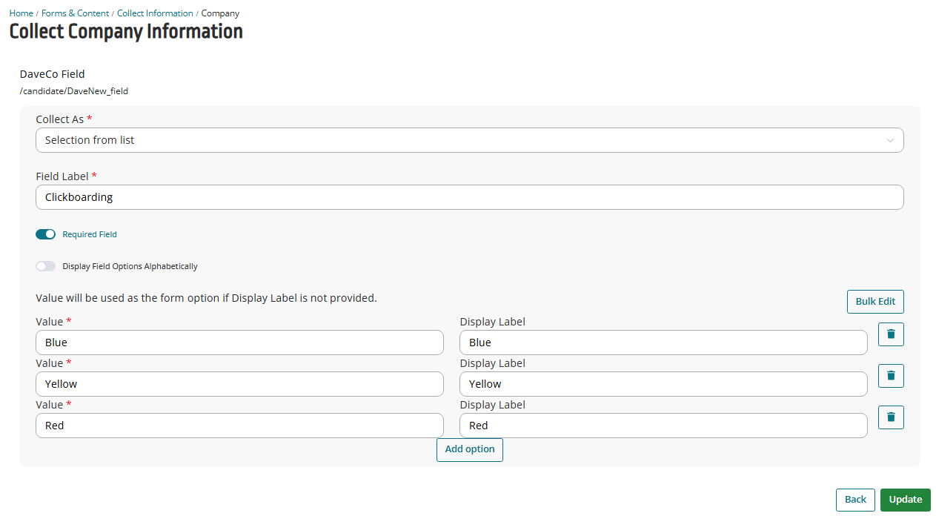936x516 pixels.
Task: Click the DaveCo Field heading text
Action: (x=52, y=74)
